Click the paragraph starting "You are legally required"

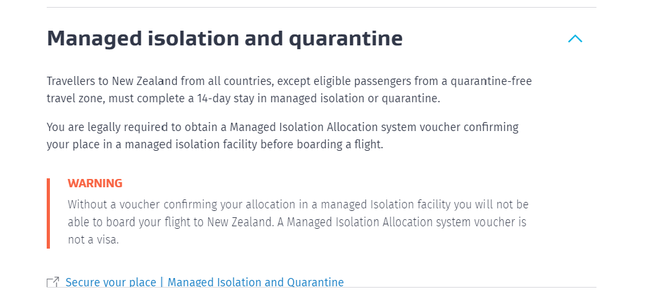(282, 135)
